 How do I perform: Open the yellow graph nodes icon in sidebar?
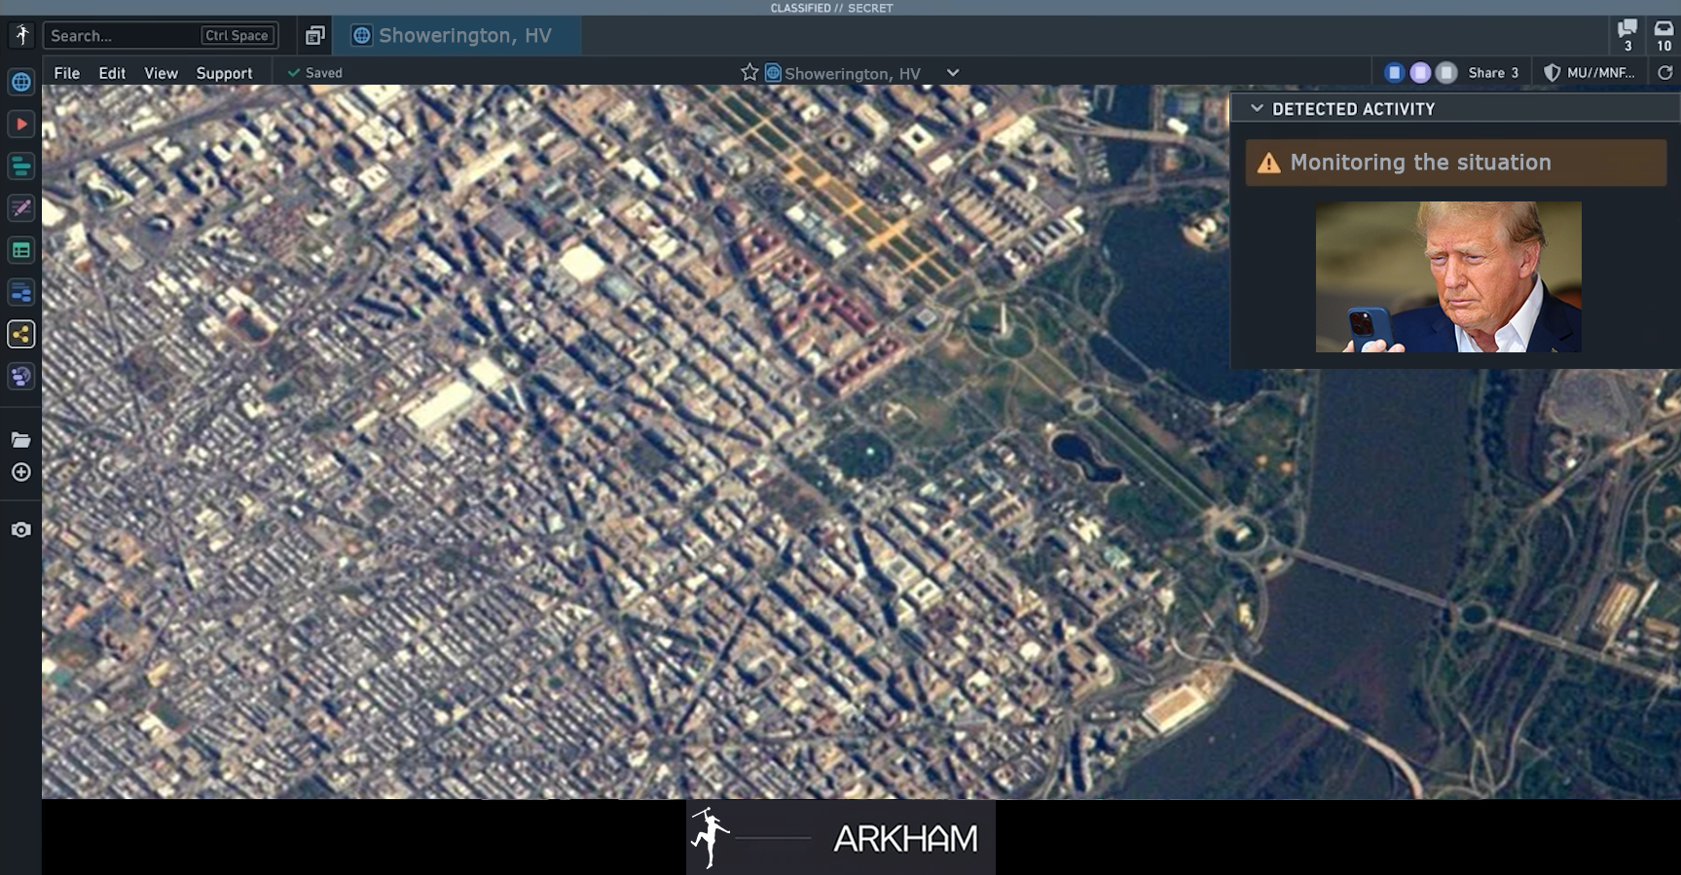click(20, 334)
